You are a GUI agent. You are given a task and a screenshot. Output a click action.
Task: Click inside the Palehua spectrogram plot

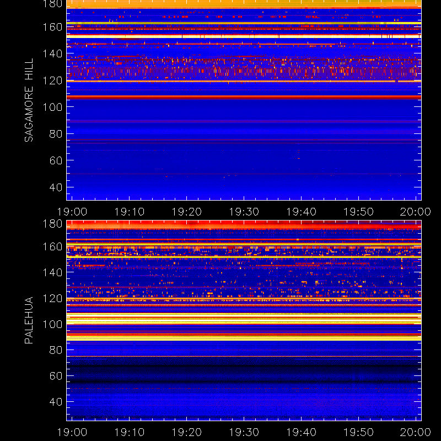click(x=244, y=320)
